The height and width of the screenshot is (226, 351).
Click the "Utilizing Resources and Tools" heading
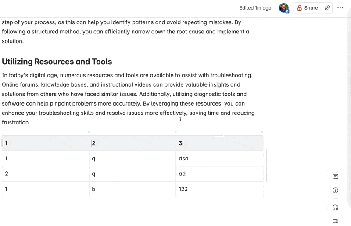[x=57, y=62]
